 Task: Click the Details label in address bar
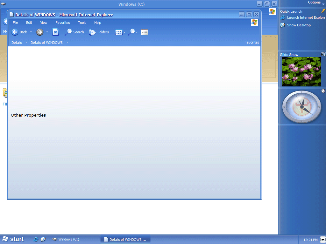tap(17, 43)
